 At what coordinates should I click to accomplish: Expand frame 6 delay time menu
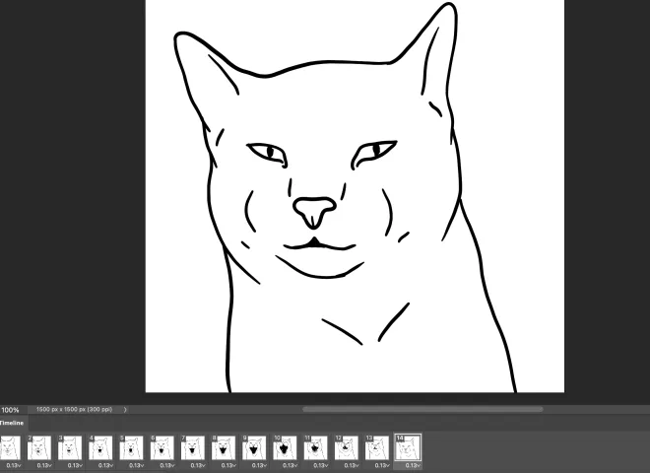click(x=163, y=465)
